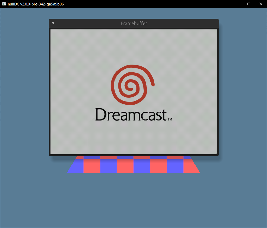The height and width of the screenshot is (228, 267).
Task: Open the nullDC app icon system menu
Action: [x=4, y=4]
